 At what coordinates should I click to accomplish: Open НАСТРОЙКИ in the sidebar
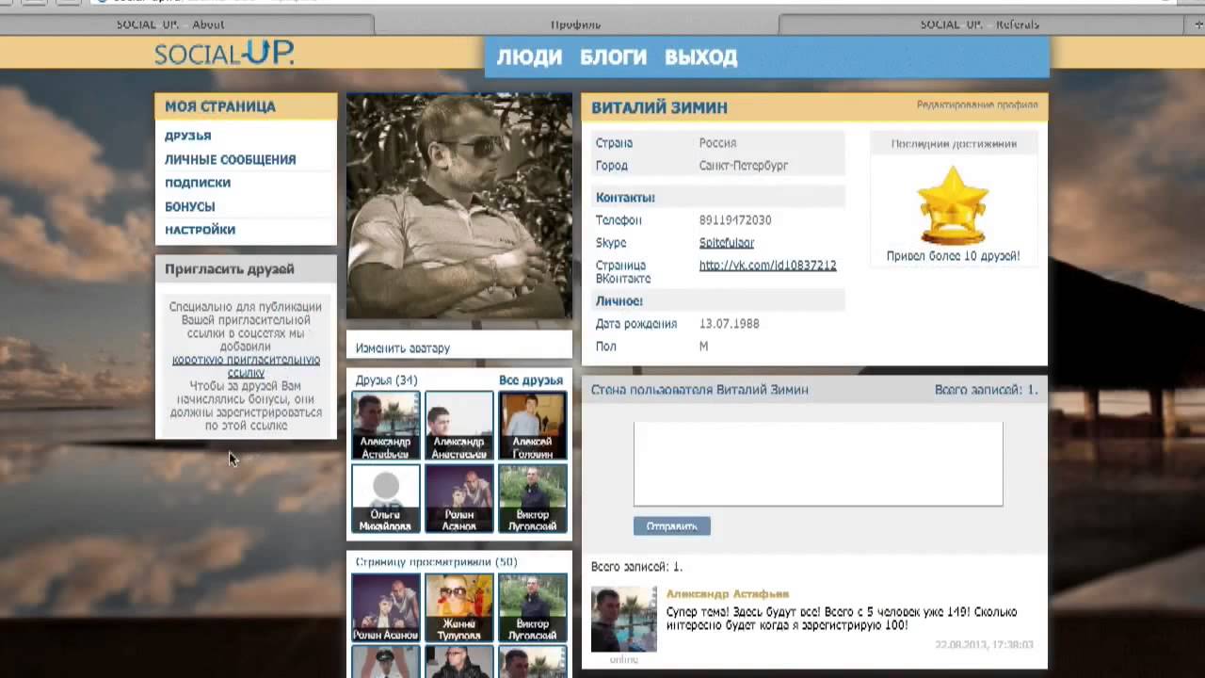point(201,230)
